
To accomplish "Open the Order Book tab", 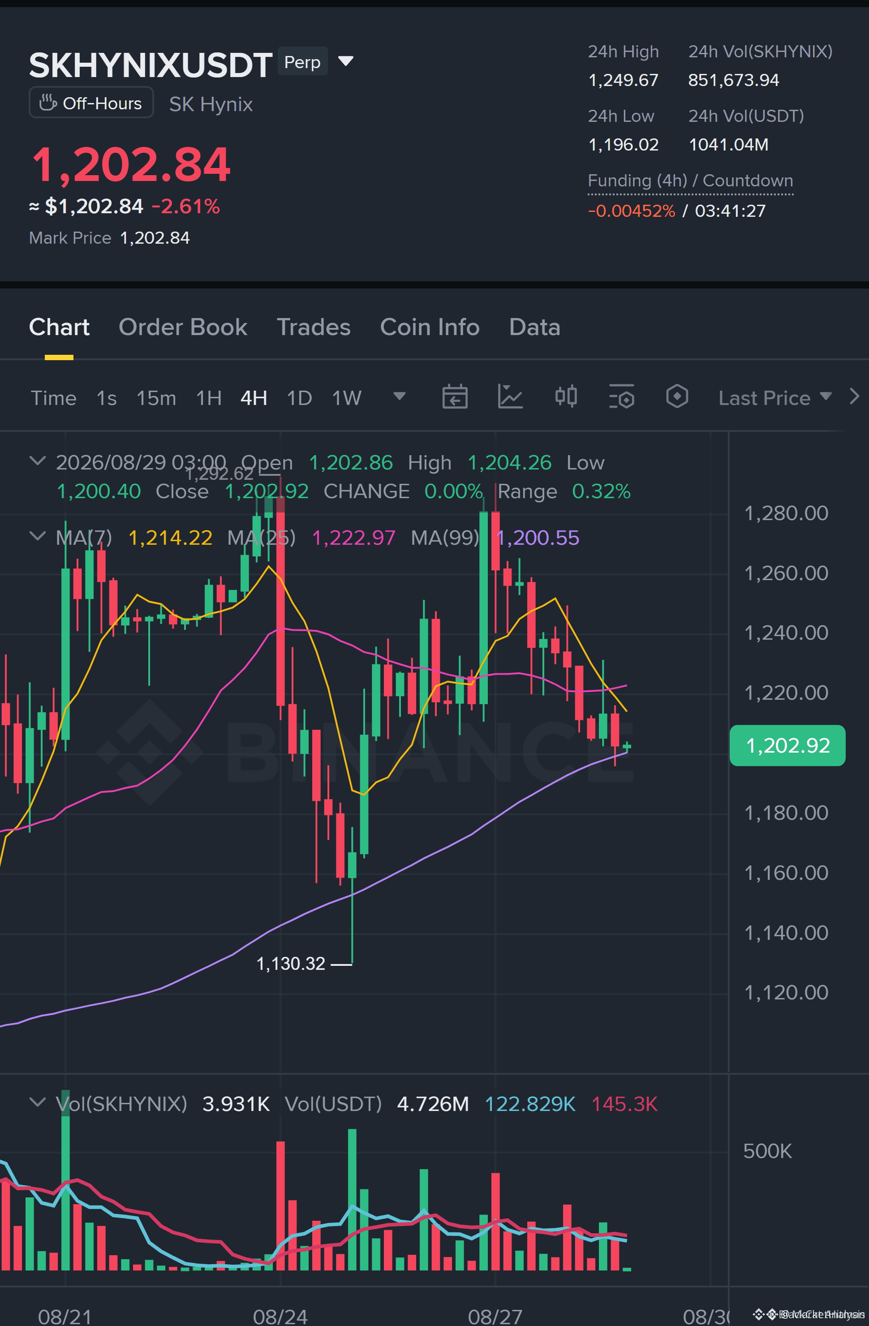I will [x=183, y=327].
